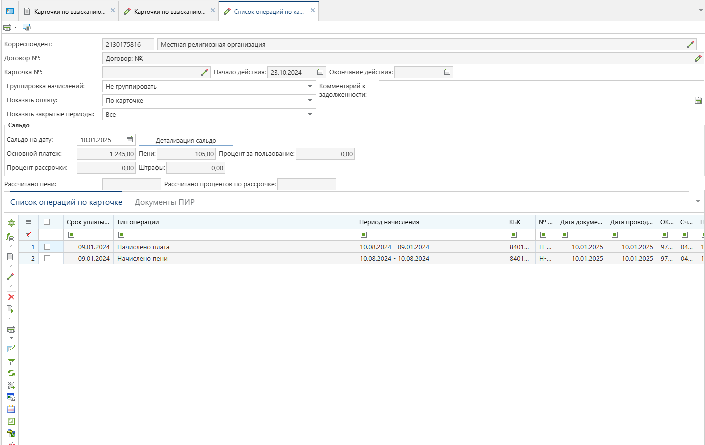Click the green leaf square icon in the side toolbar
The width and height of the screenshot is (705, 445).
(11, 421)
